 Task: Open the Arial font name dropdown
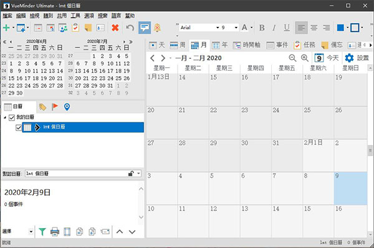218,27
